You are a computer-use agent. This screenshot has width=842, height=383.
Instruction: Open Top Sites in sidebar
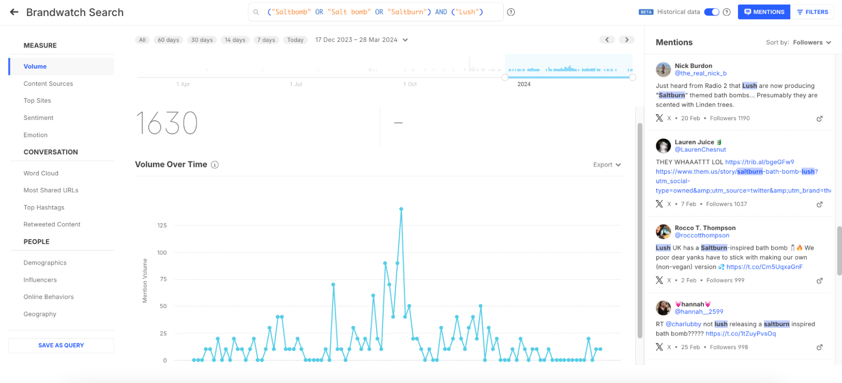coord(37,101)
